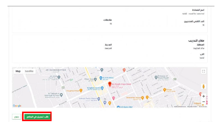Screen dimensions: 218x122
Task: Click the Street View pegman icon
Action: [204, 86]
